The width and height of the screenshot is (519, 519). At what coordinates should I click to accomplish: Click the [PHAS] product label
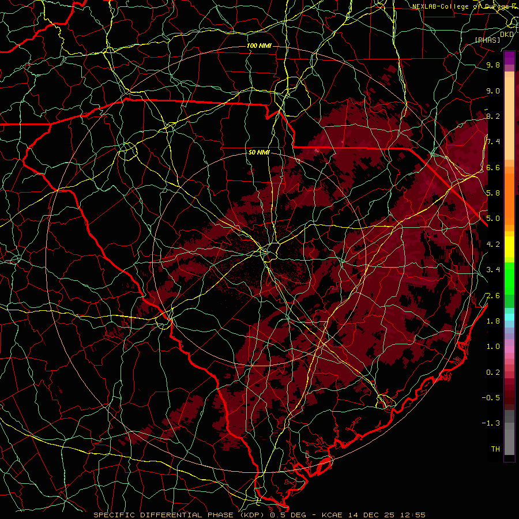coord(488,40)
